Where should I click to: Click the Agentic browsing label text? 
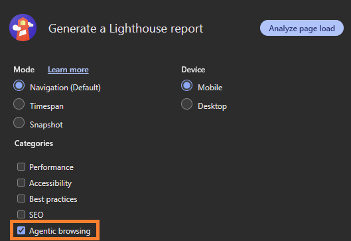pyautogui.click(x=60, y=231)
